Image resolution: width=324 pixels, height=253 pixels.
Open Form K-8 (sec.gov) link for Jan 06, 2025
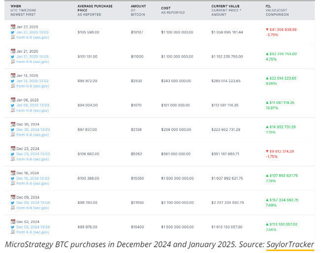(32, 110)
